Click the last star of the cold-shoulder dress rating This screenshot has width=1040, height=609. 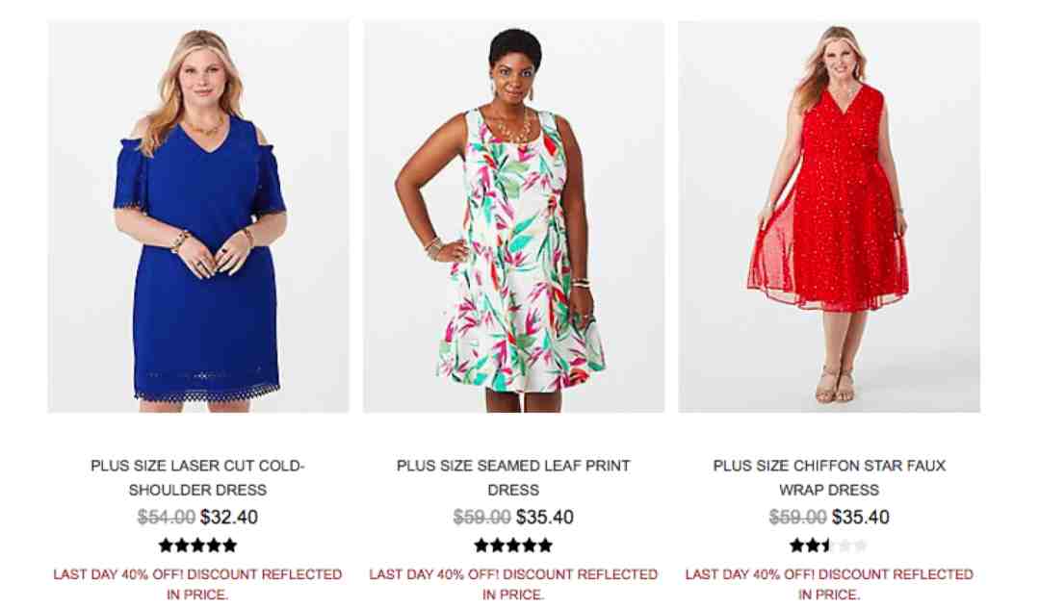pos(229,546)
